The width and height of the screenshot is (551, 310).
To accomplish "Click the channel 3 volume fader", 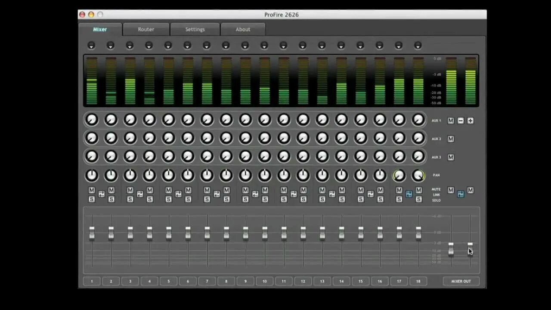I will tap(130, 232).
